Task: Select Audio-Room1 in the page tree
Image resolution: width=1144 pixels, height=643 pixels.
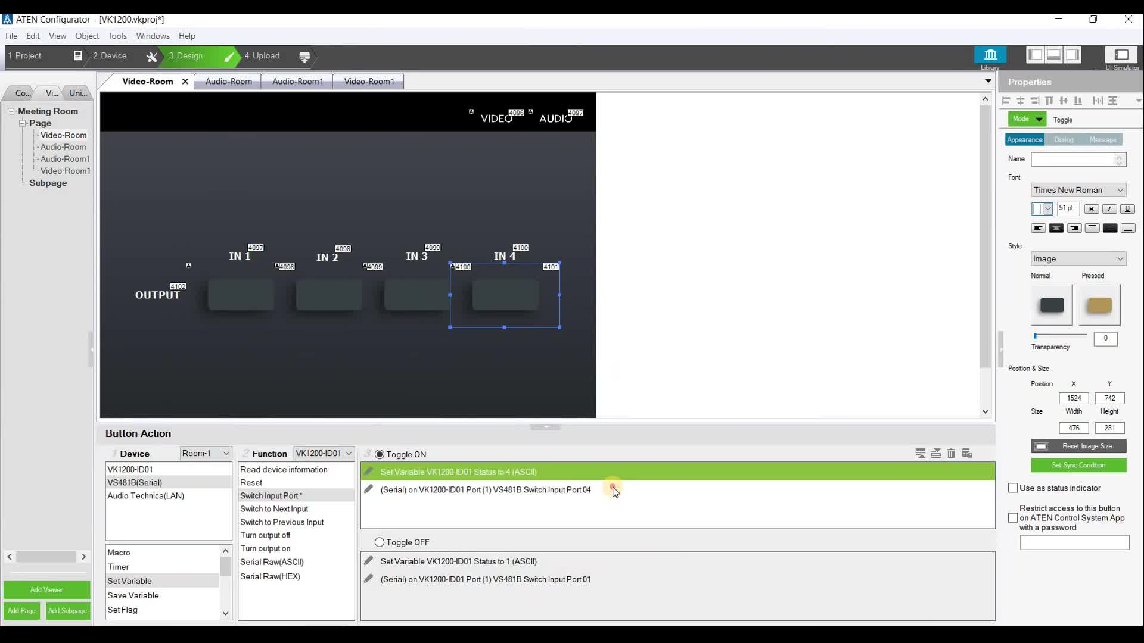Action: [x=65, y=159]
